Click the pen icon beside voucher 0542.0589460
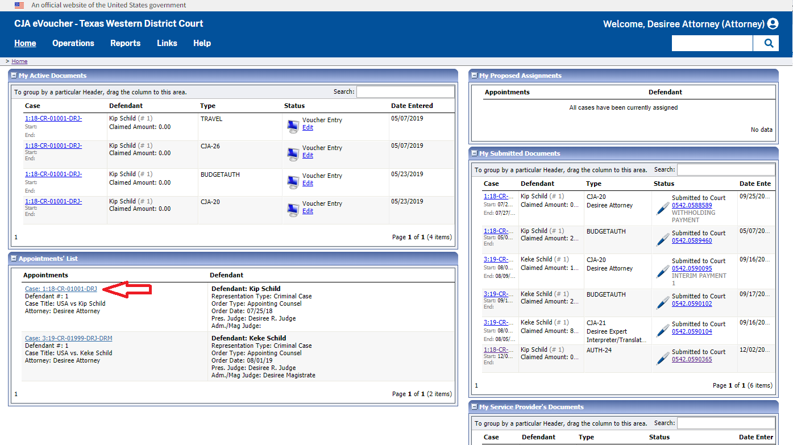Viewport: 793px width, 445px height. pyautogui.click(x=662, y=240)
